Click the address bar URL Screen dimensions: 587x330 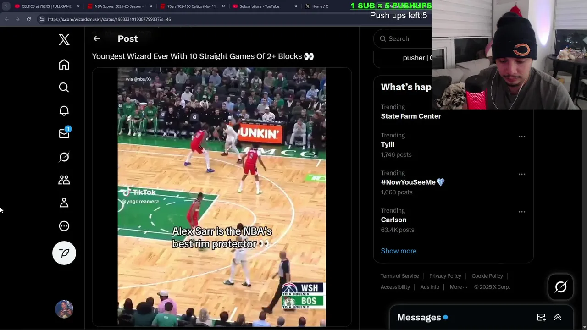click(109, 19)
